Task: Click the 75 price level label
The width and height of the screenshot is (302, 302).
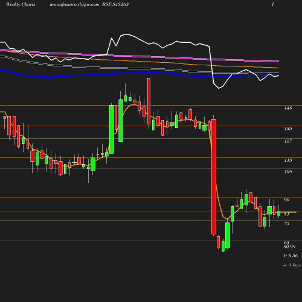Action: coord(287,223)
